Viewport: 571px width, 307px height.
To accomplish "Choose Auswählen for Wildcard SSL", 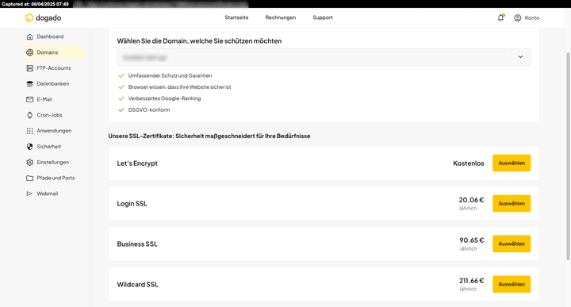I will pyautogui.click(x=512, y=284).
